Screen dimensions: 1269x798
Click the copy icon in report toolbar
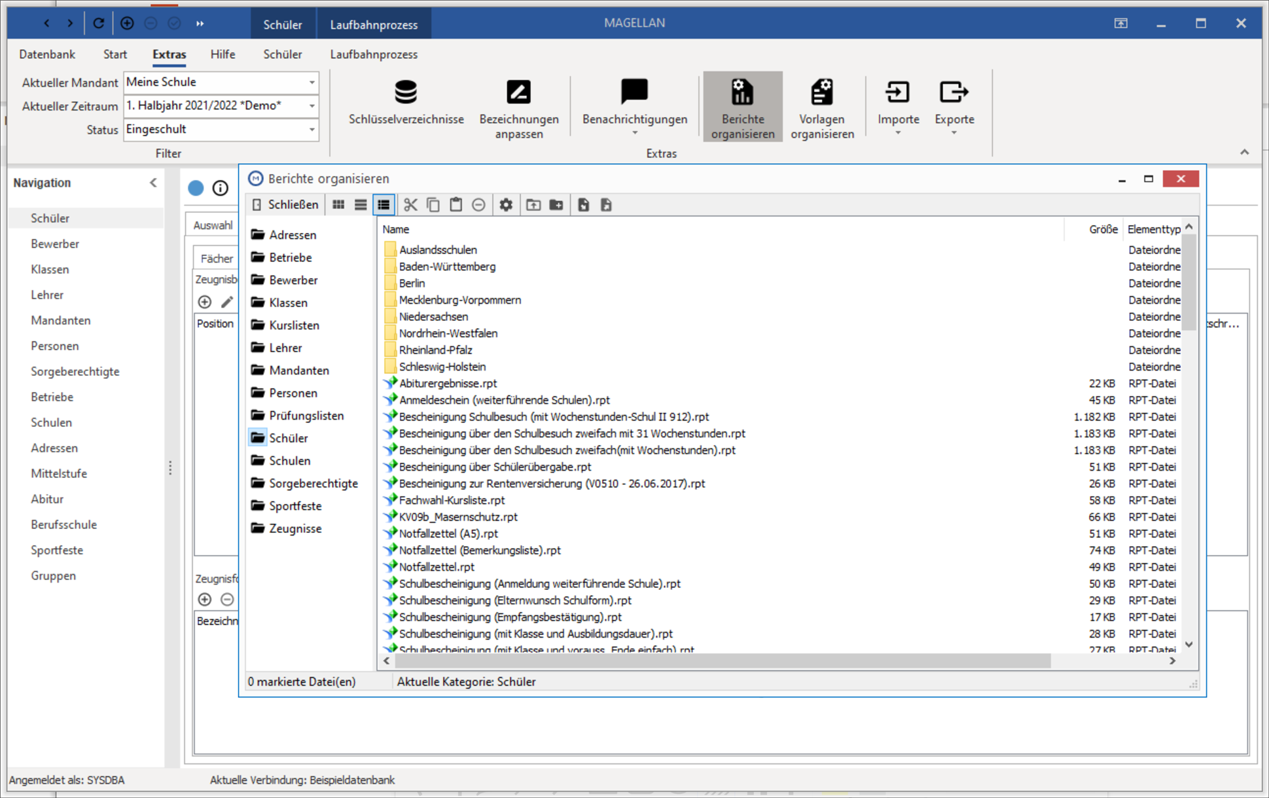point(433,205)
